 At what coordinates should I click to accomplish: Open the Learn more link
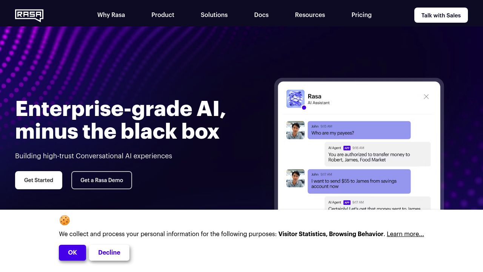click(405, 234)
